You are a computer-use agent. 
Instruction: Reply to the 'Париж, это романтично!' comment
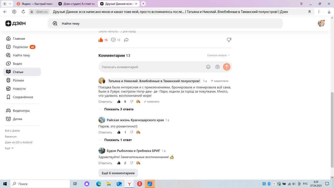(x=105, y=132)
